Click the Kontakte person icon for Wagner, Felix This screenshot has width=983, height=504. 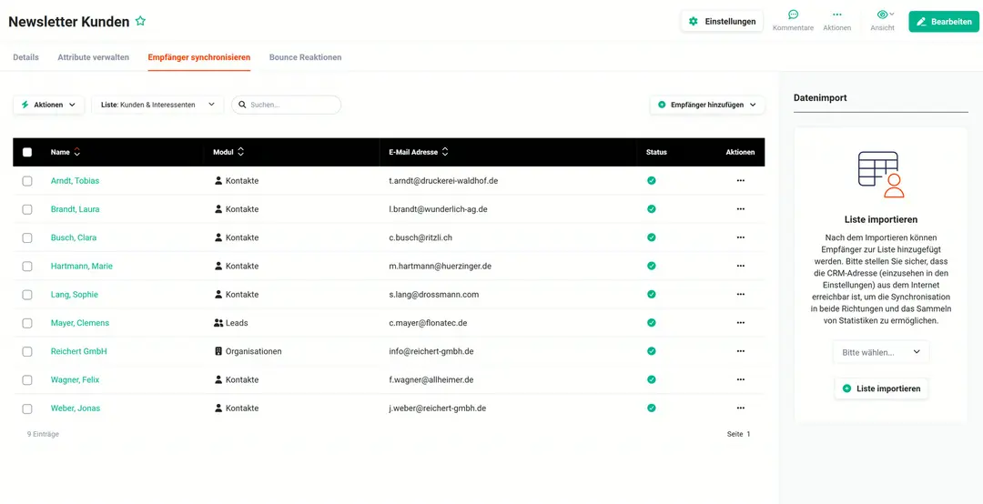pyautogui.click(x=218, y=380)
